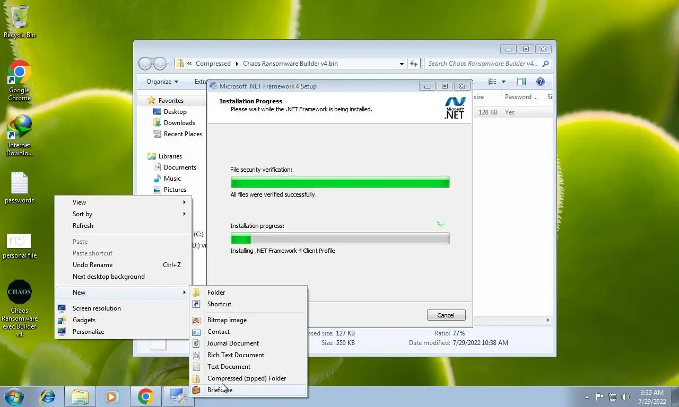The width and height of the screenshot is (679, 407).
Task: Open the volume speaker tray icon
Action: (625, 396)
